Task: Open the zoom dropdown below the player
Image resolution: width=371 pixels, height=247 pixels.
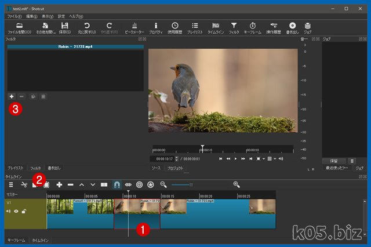Action: [263, 158]
